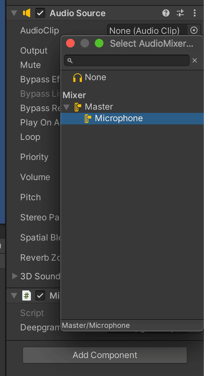Viewport: 204px width, 376px height.
Task: Collapse the Master group tree arrow
Action: pyautogui.click(x=67, y=107)
